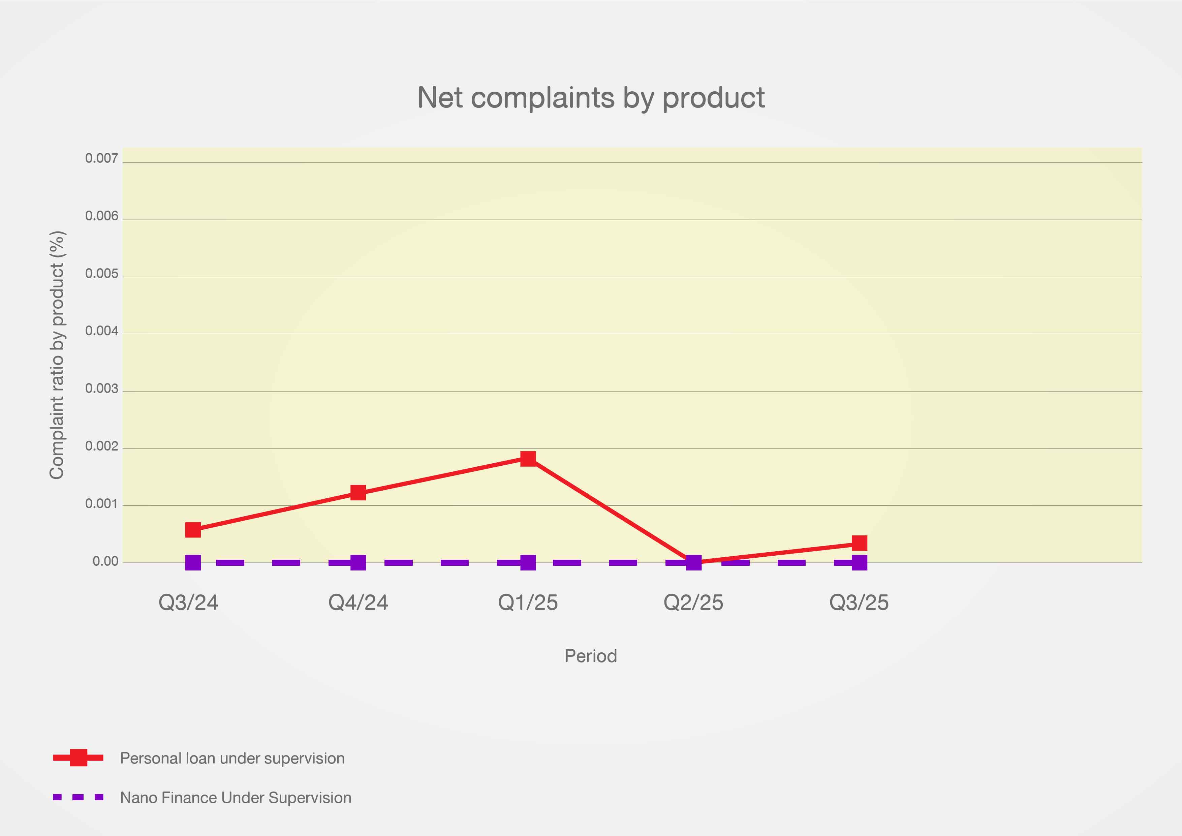Select the purple Nano Finance point at Q4/24
Image resolution: width=1182 pixels, height=836 pixels.
358,563
